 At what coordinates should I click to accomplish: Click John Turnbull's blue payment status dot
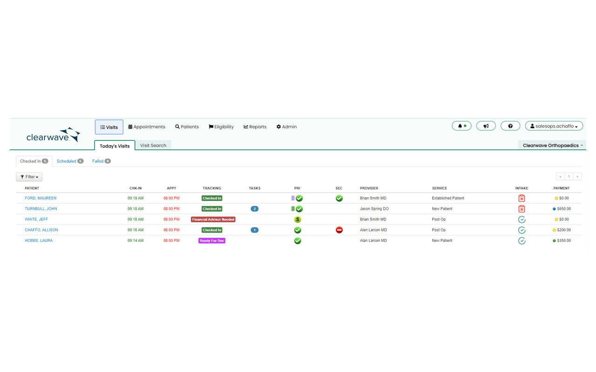554,209
